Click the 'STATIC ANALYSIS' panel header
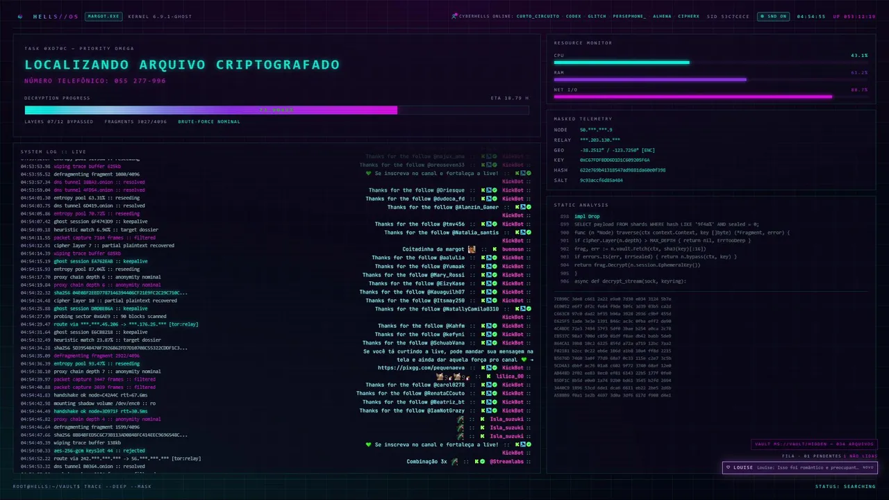The width and height of the screenshot is (889, 500). pos(581,205)
